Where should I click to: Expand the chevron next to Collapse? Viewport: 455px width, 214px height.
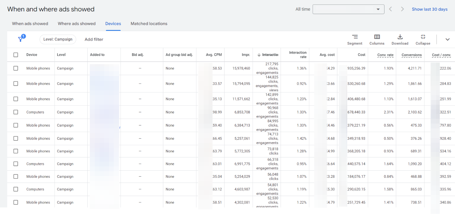tap(447, 39)
